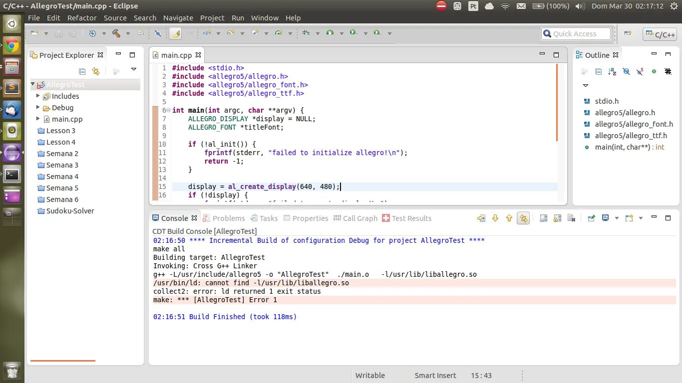Open the Outline view menu triangle
The width and height of the screenshot is (682, 383).
[x=586, y=86]
